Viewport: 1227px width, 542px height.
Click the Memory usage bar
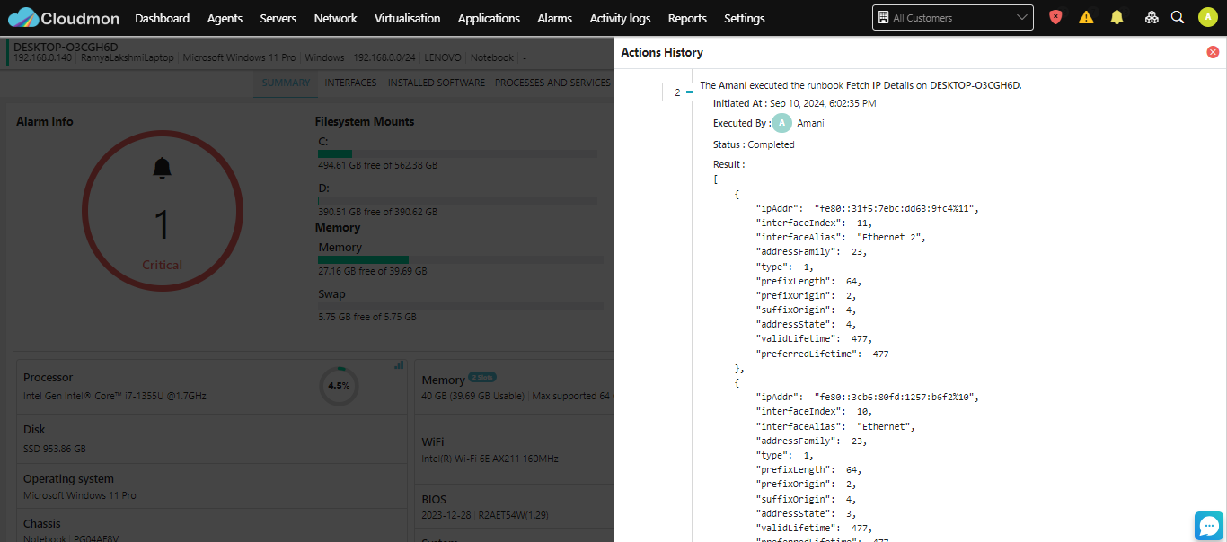coord(461,259)
